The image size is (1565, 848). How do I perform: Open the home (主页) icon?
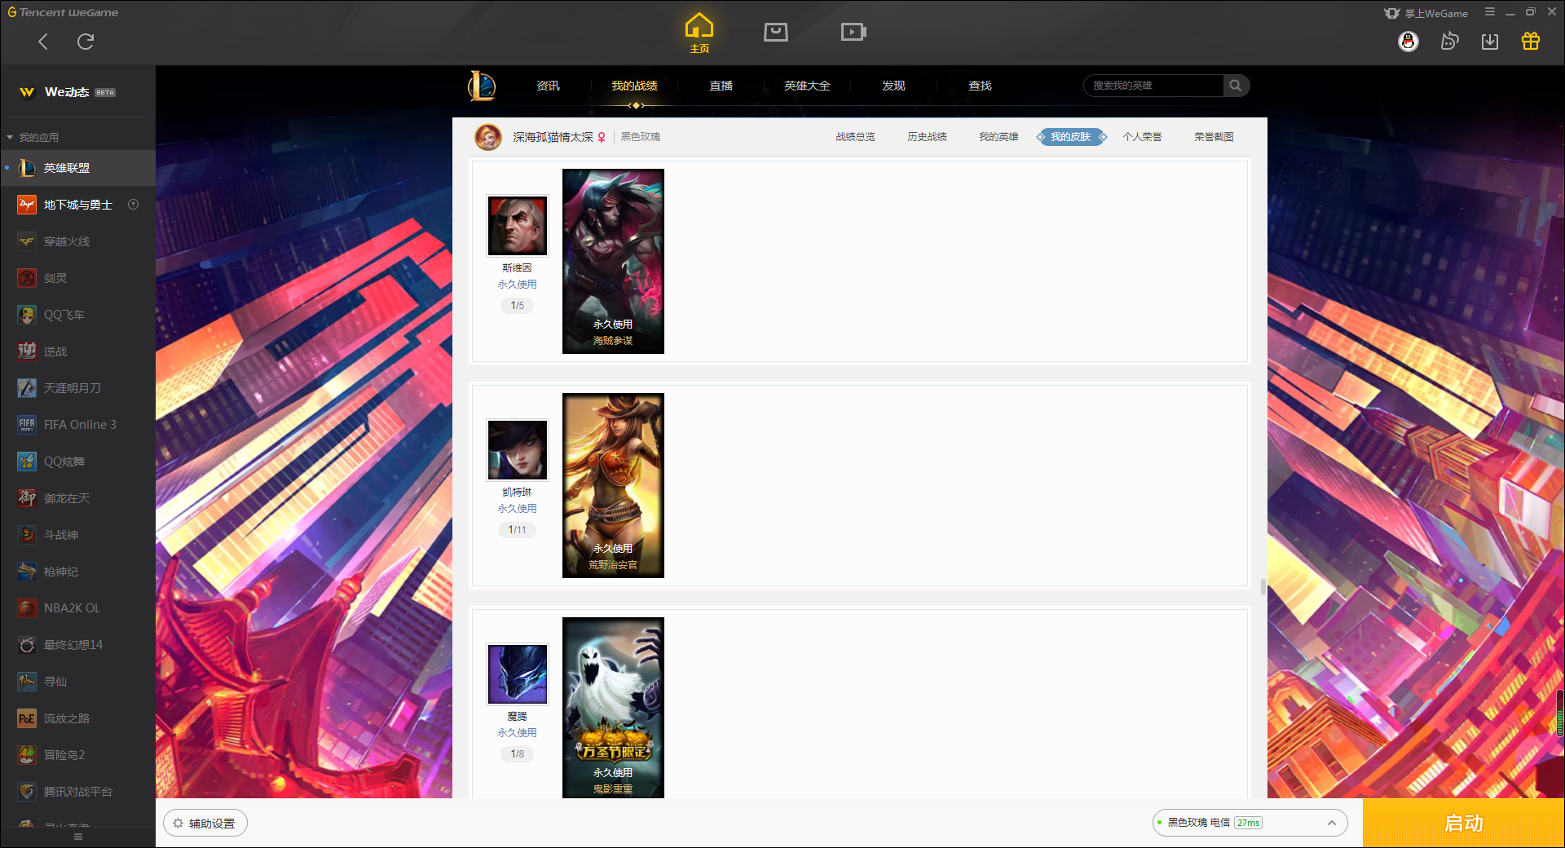[x=699, y=33]
